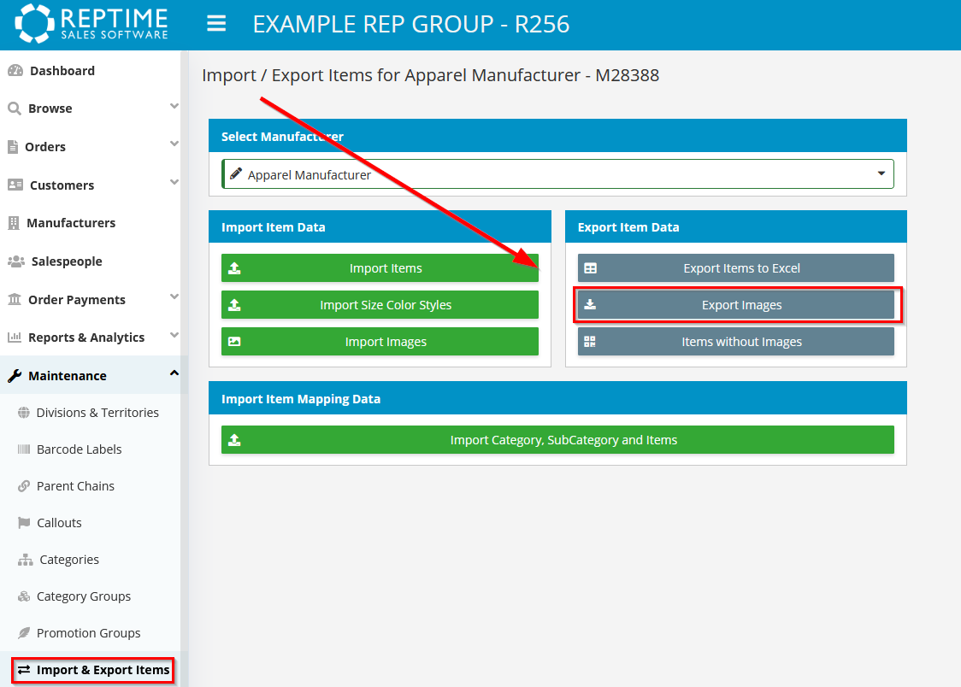Expand the Reports & Analytics chevron

174,336
